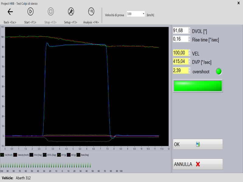Click the Stop icon in toolbar
Image resolution: width=243 pixels, height=182 pixels.
click(x=51, y=12)
